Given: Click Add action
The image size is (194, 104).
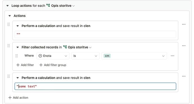Looking at the screenshot, I should tap(18, 98).
